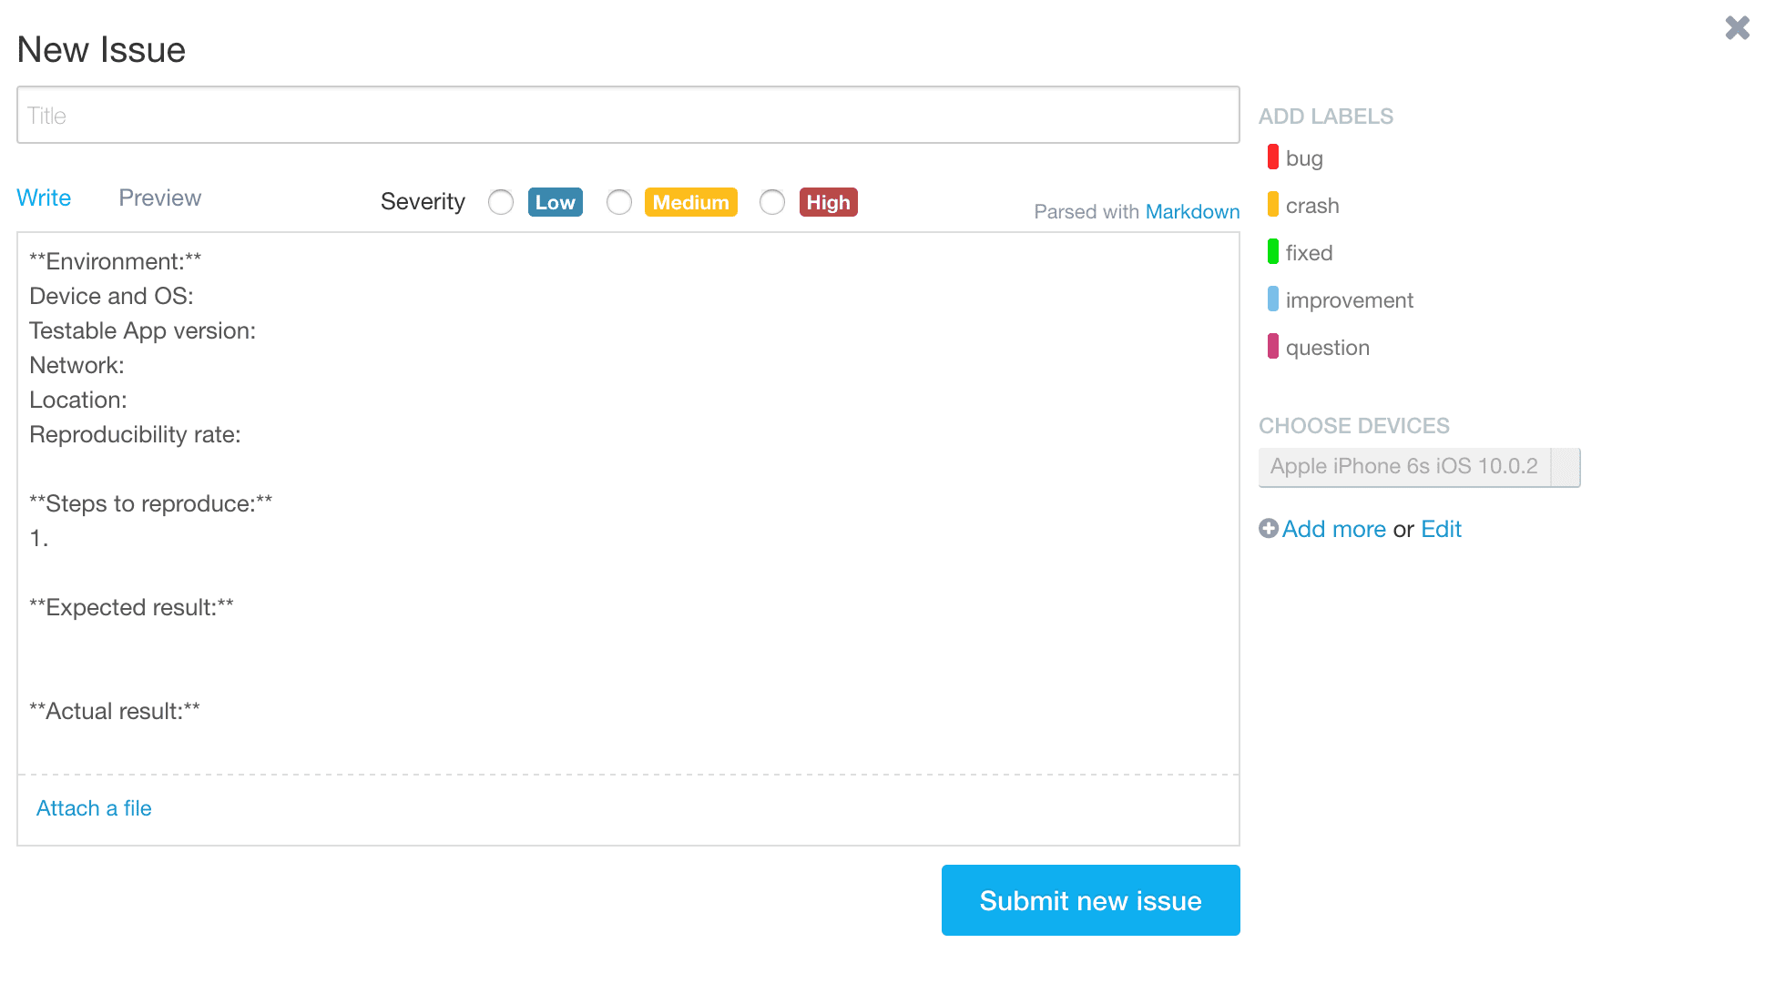This screenshot has width=1765, height=1004.
Task: Click the red bug label icon
Action: 1271,157
